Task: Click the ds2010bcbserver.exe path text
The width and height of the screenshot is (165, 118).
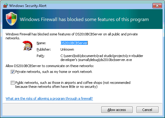Action: (102, 58)
